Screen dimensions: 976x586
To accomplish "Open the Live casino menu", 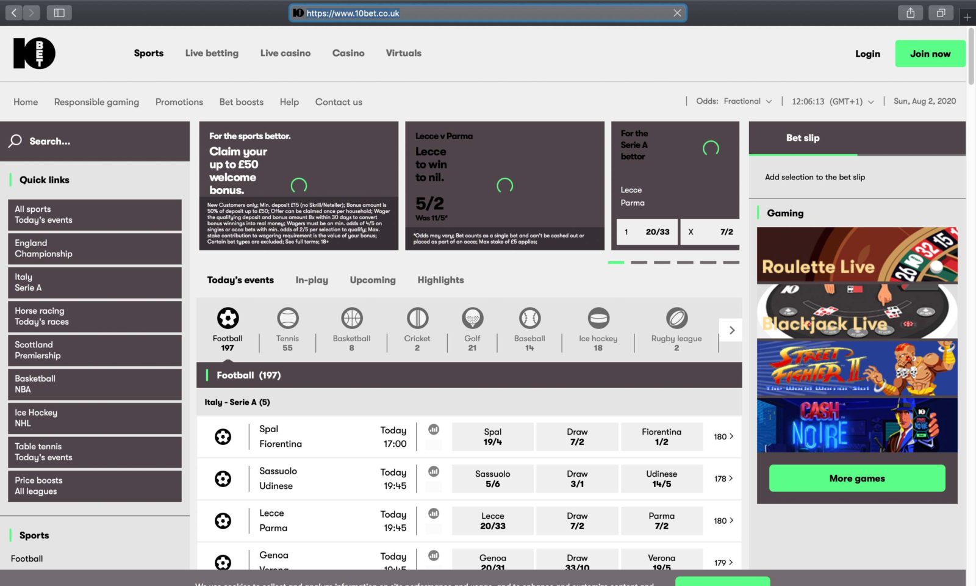I will click(285, 53).
